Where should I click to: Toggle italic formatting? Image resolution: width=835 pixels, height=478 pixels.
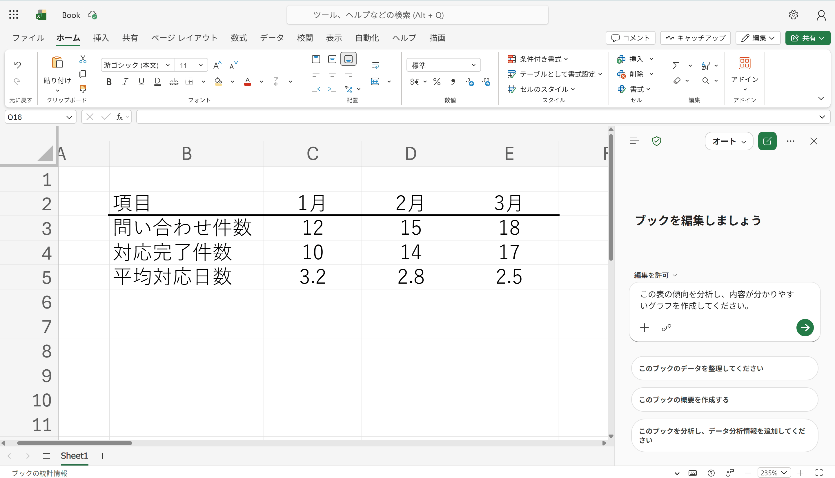point(125,82)
